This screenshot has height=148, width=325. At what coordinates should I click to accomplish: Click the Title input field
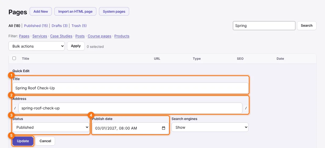tap(130, 88)
